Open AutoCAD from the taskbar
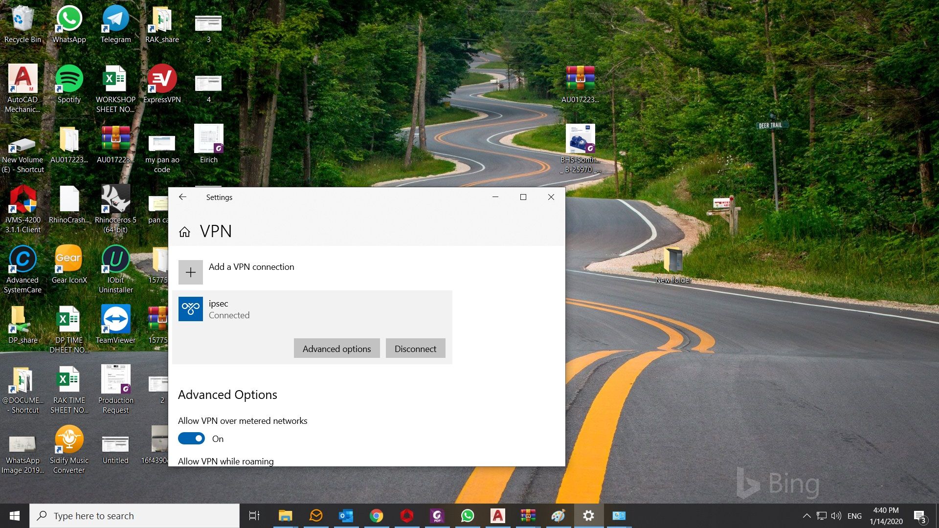 pos(498,516)
